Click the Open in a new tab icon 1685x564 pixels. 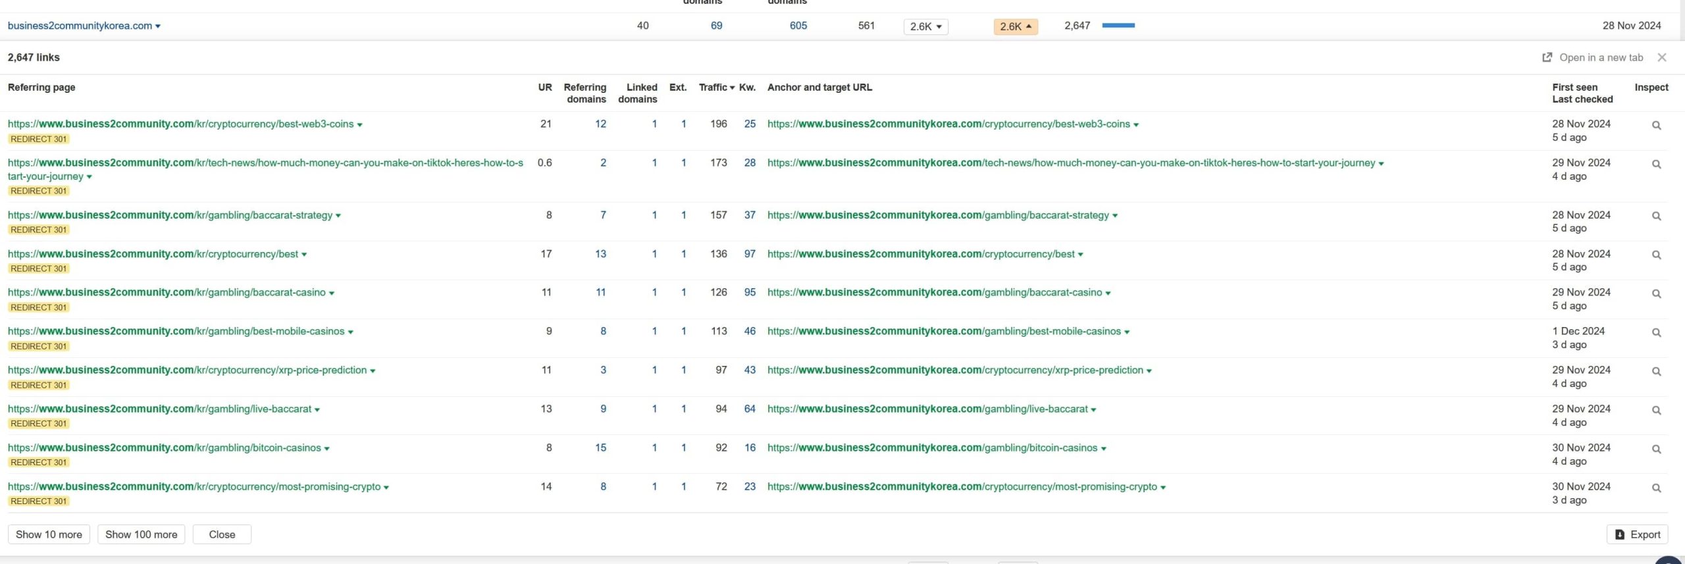1547,57
